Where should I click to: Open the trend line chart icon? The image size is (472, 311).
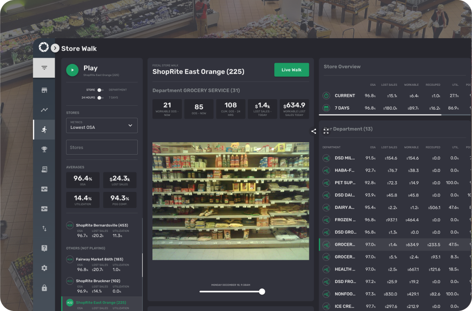(x=44, y=110)
